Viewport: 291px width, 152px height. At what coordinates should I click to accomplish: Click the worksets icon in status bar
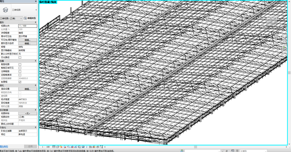[x=182, y=151]
